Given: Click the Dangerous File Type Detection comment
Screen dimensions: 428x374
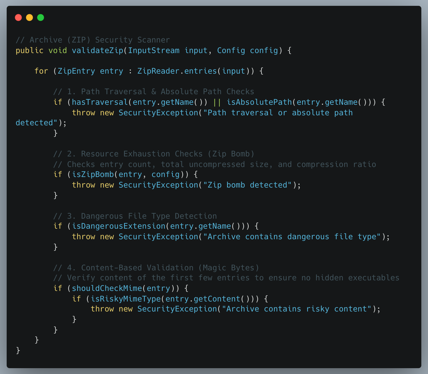Looking at the screenshot, I should point(135,216).
